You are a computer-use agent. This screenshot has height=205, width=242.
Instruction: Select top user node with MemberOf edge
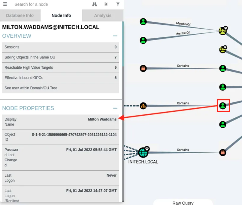(143, 22)
